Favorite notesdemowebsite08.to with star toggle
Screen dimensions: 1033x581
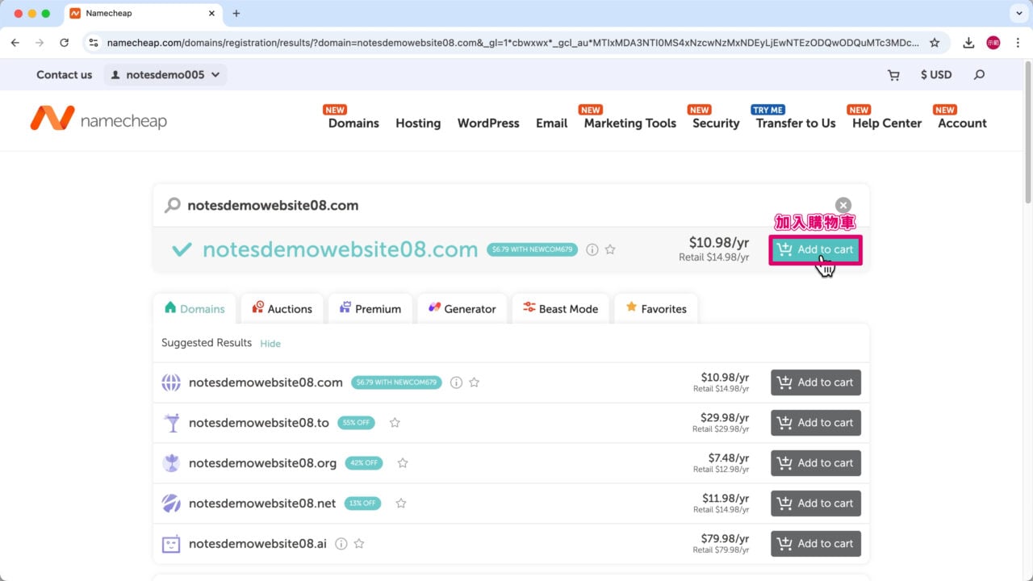(x=395, y=423)
